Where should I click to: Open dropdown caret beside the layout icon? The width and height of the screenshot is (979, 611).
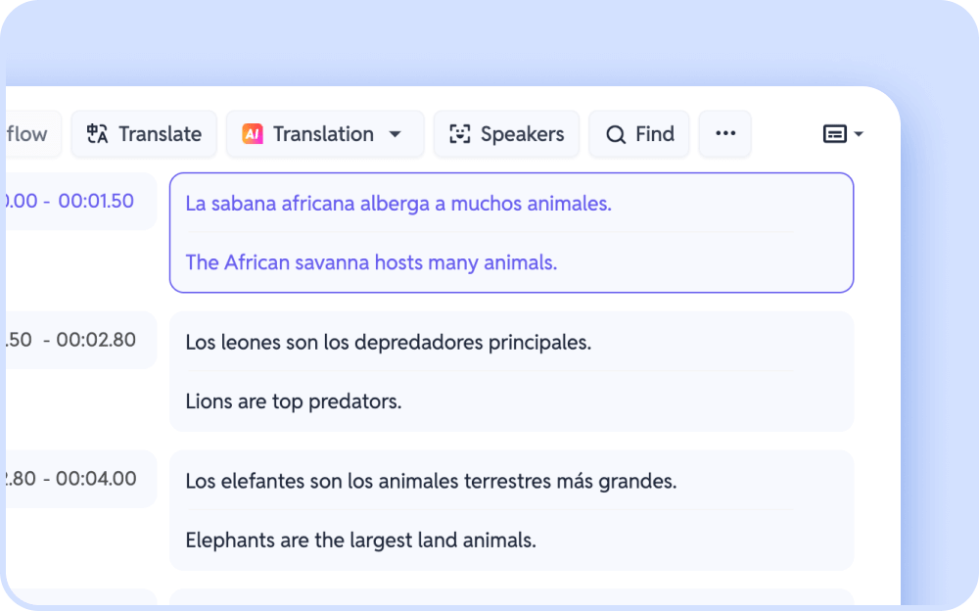pos(859,134)
